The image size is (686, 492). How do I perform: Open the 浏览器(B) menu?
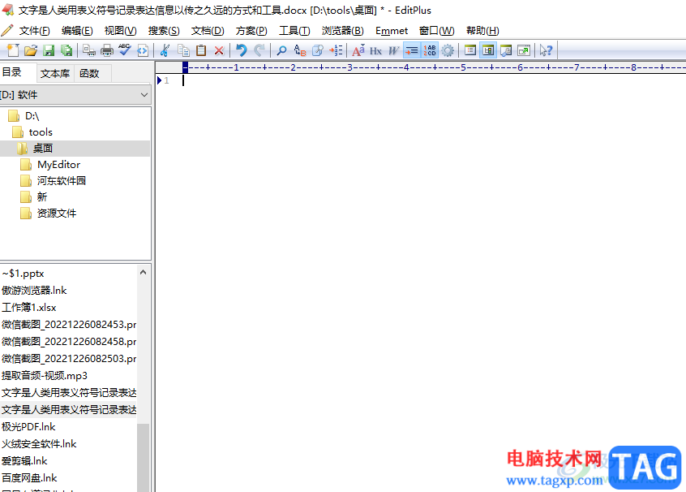point(342,31)
